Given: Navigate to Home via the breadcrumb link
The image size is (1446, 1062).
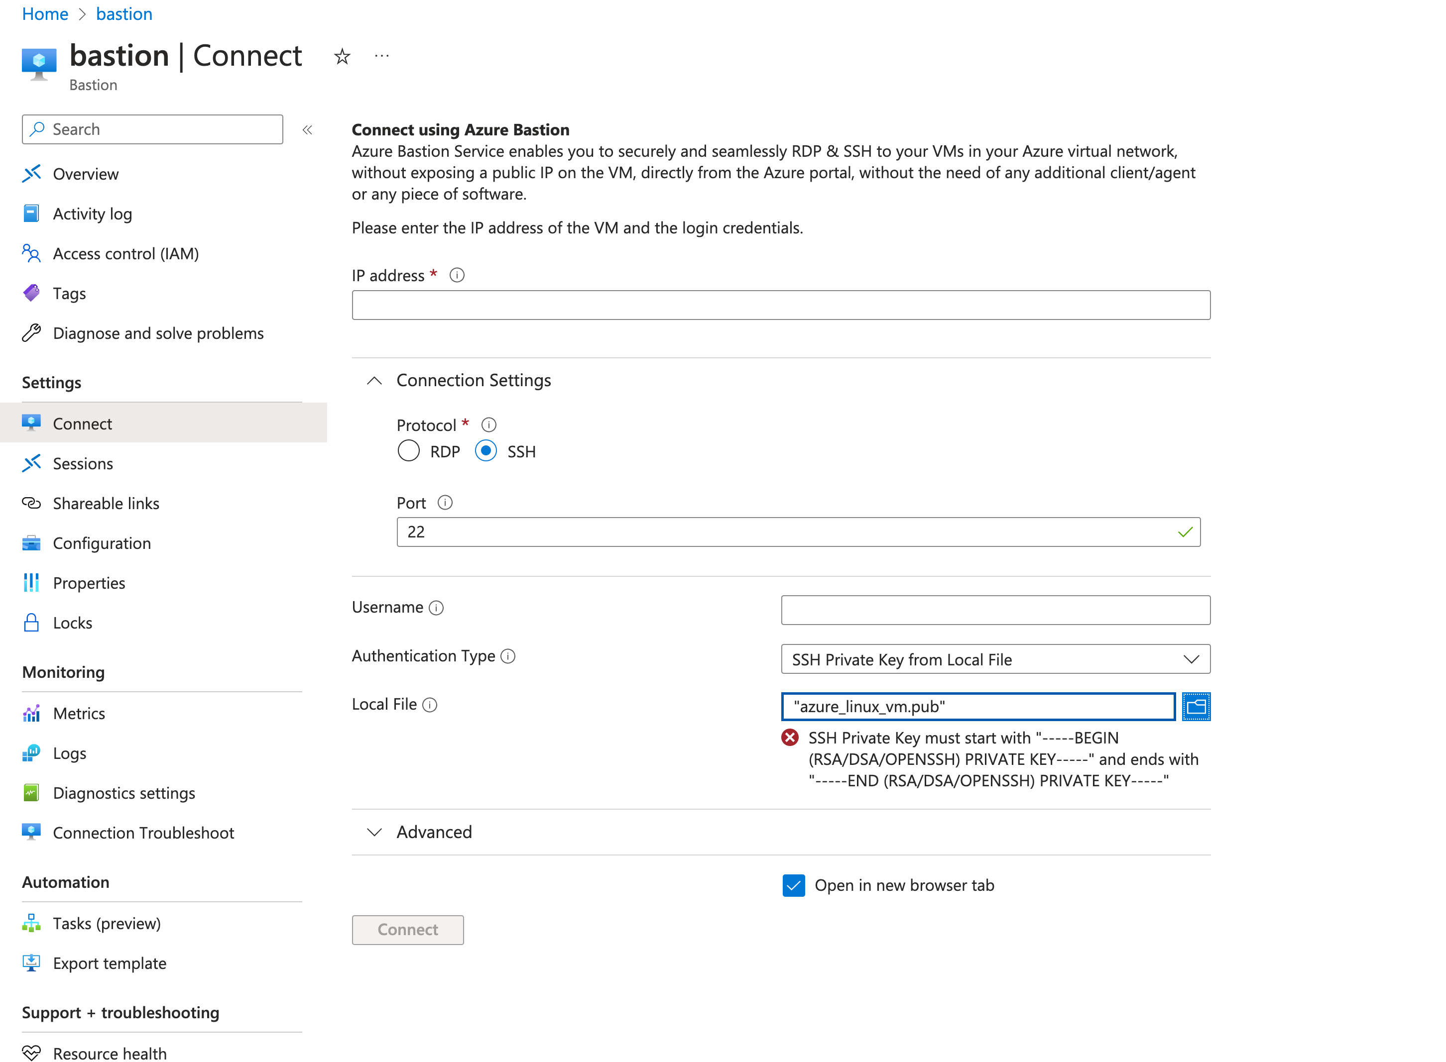Looking at the screenshot, I should coord(44,13).
